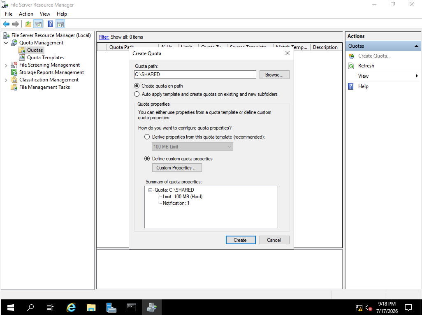
Task: Click the Filter: link
Action: (x=104, y=37)
